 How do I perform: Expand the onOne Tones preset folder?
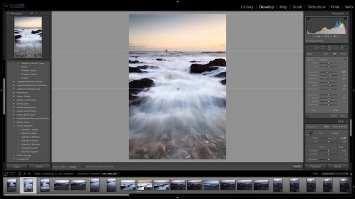point(14,122)
